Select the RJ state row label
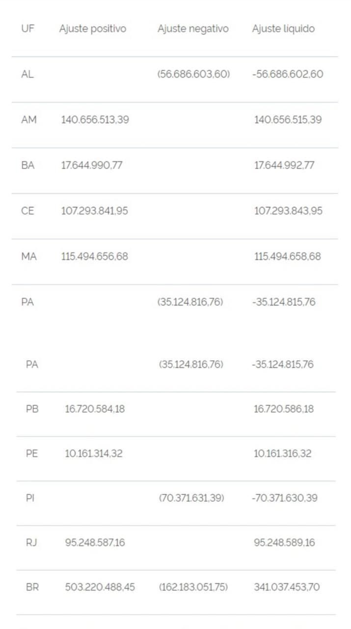Viewport: 351px width, 629px height. (x=31, y=543)
